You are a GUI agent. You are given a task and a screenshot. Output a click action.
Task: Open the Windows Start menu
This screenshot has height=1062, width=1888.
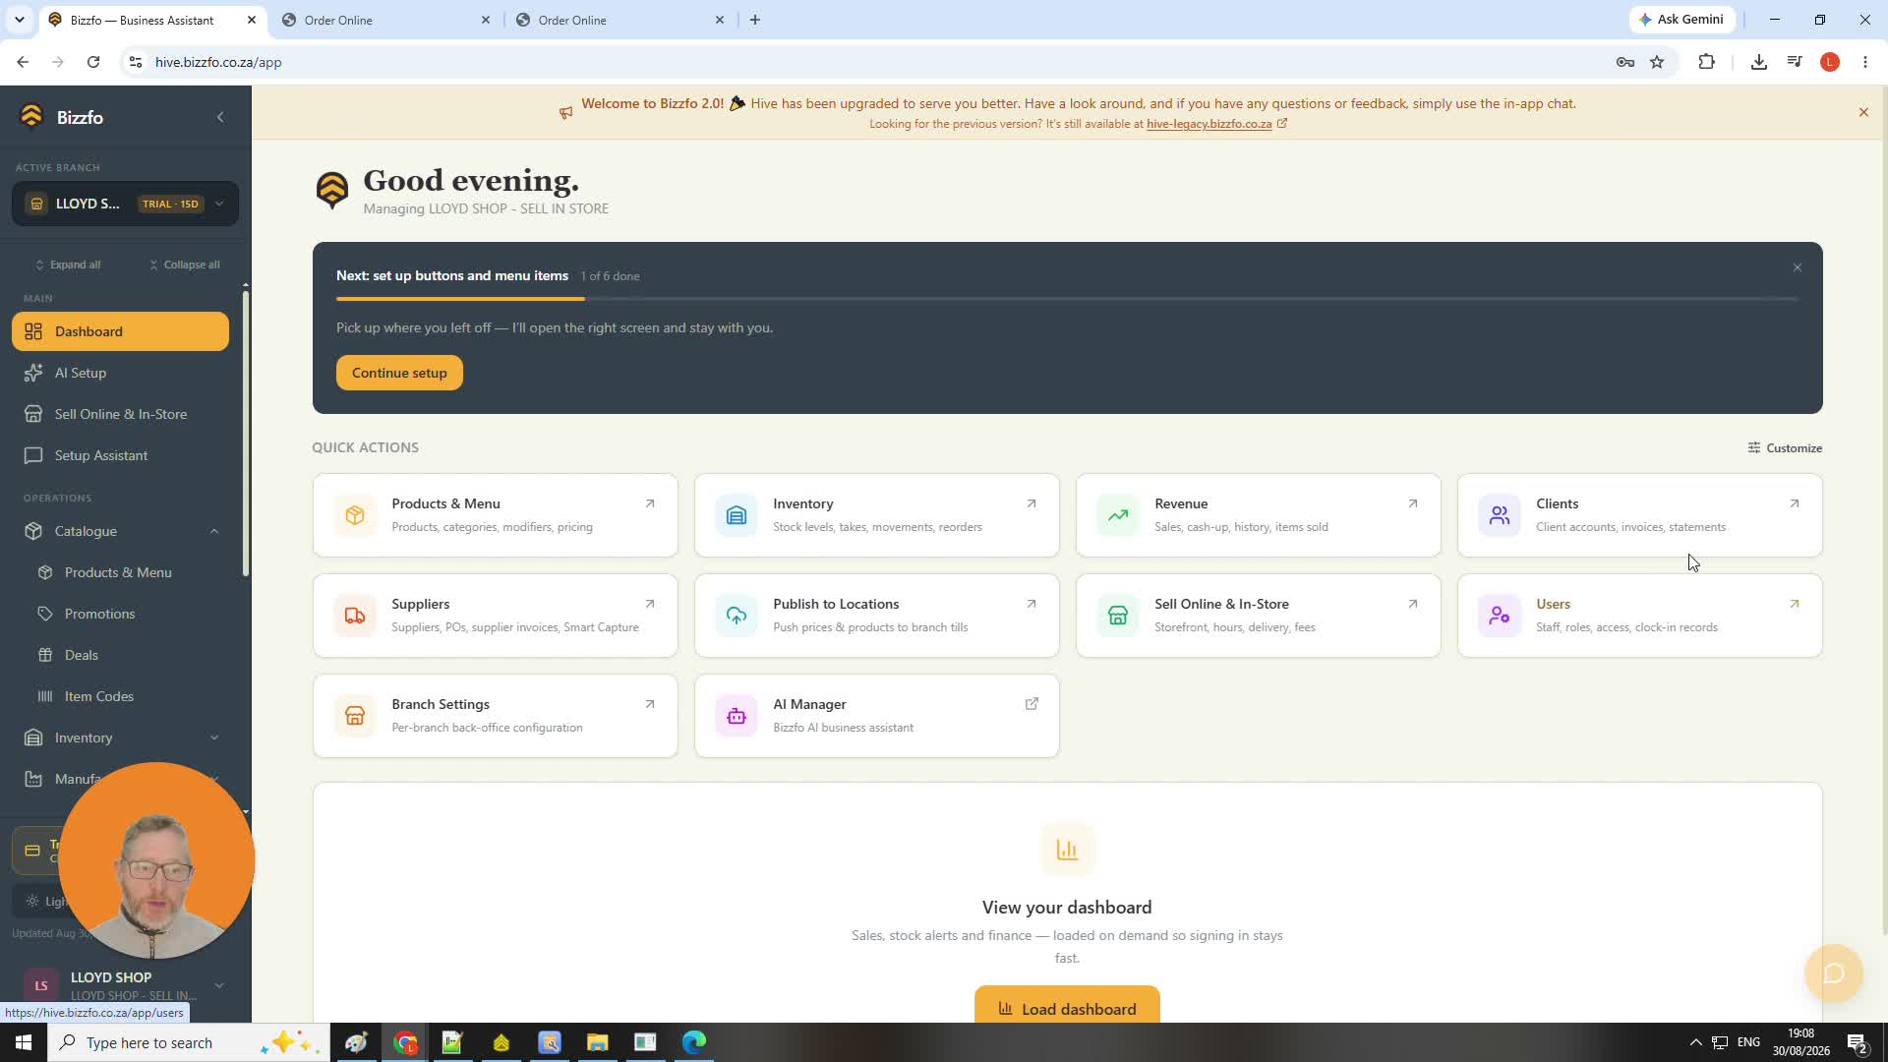coord(24,1042)
